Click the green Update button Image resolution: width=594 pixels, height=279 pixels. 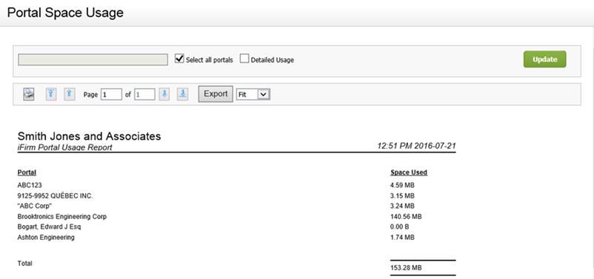click(545, 59)
